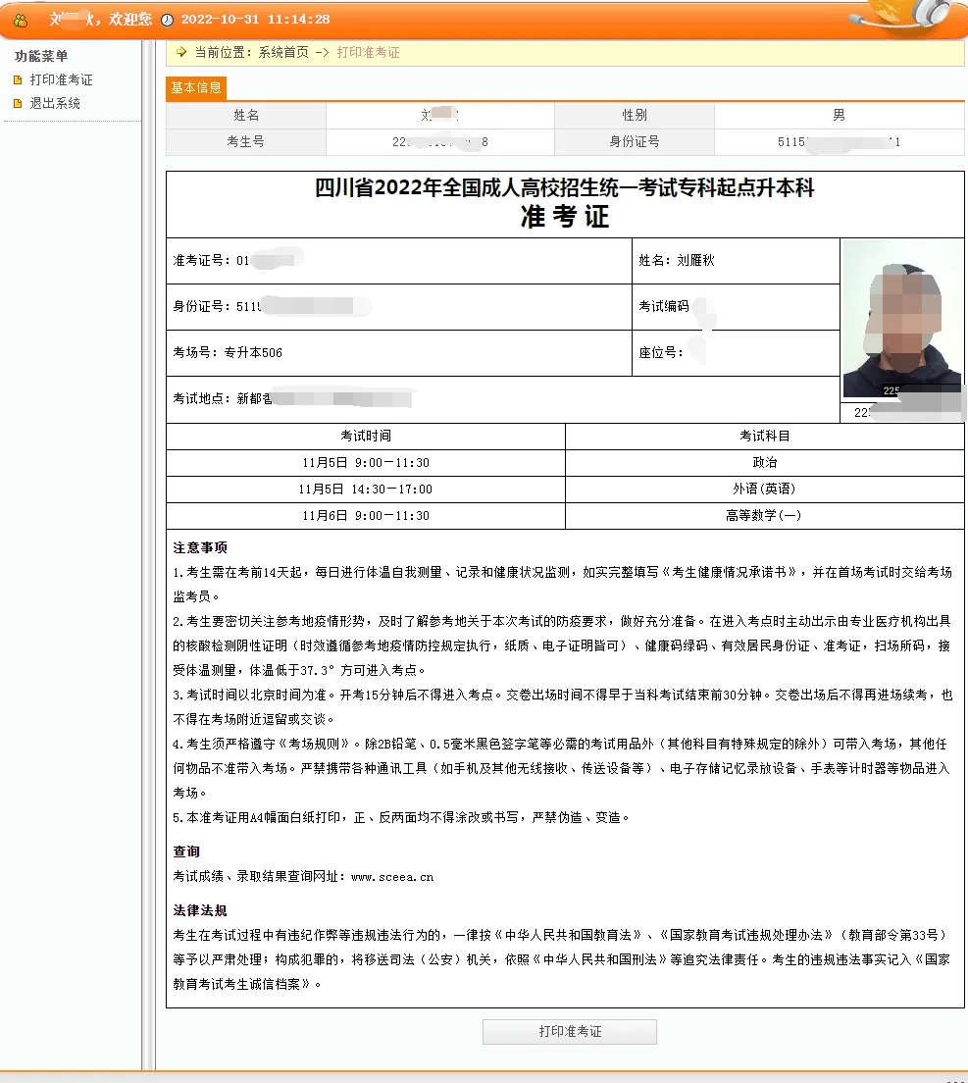
Task: Select the 功能菜单 heading
Action: [x=41, y=56]
